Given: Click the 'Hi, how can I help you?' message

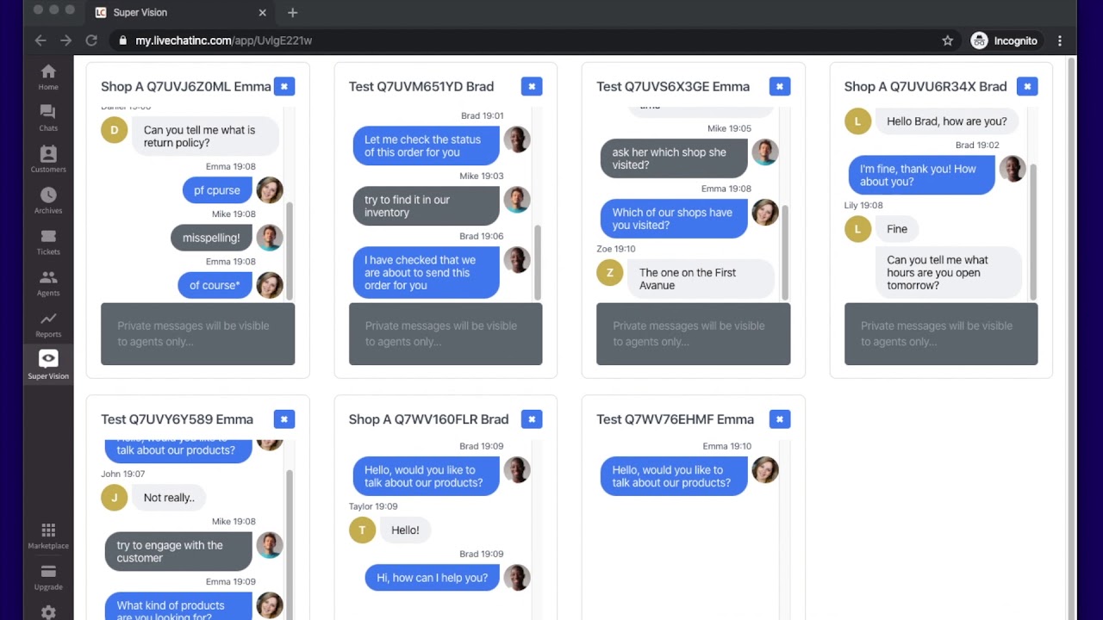Looking at the screenshot, I should (x=432, y=578).
